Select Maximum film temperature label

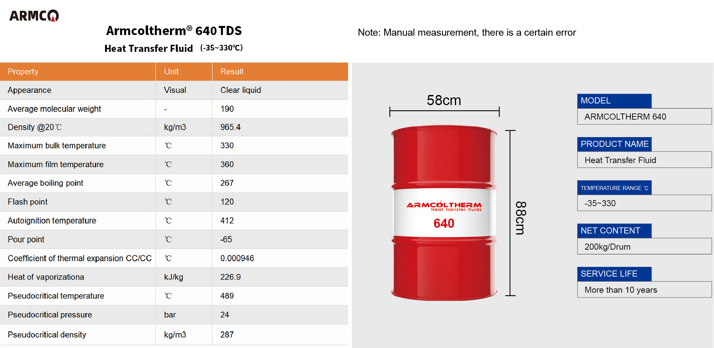pyautogui.click(x=56, y=164)
